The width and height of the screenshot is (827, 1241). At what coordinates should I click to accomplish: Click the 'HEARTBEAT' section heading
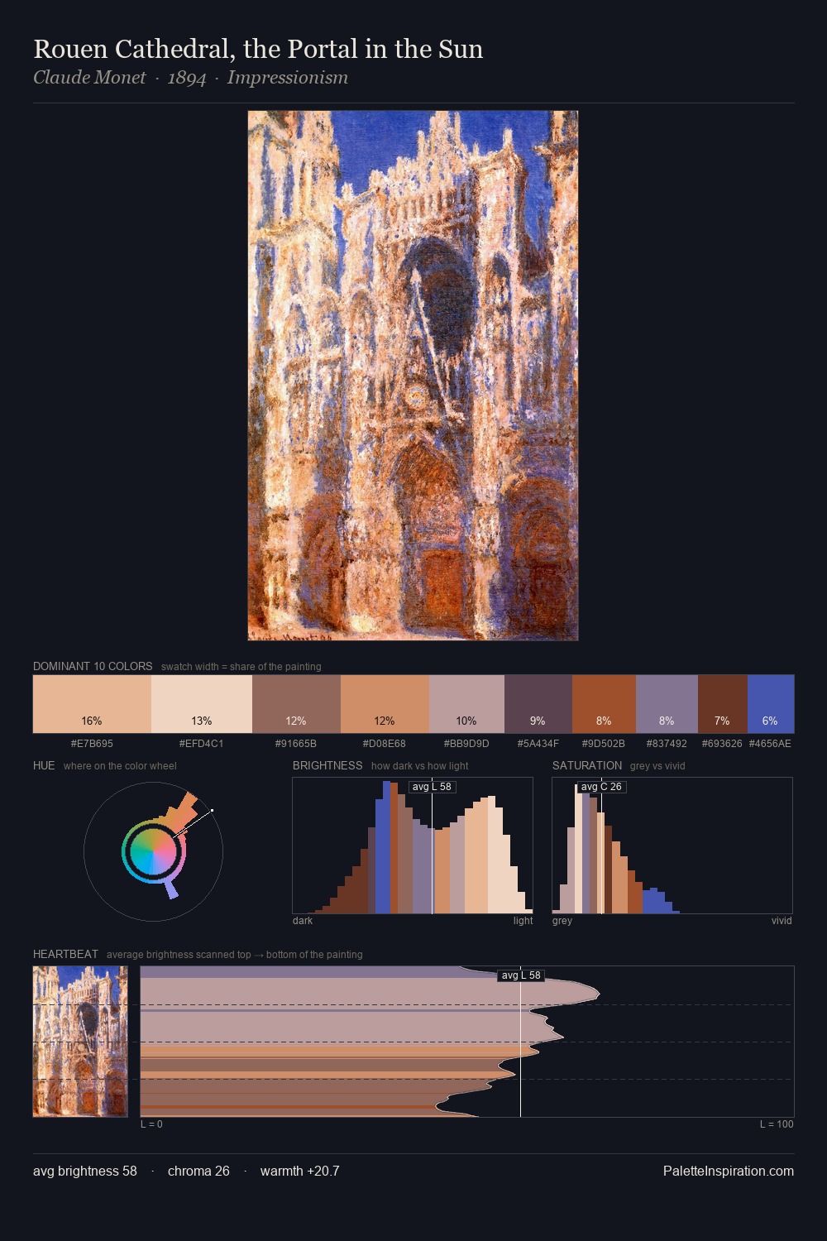coord(65,954)
